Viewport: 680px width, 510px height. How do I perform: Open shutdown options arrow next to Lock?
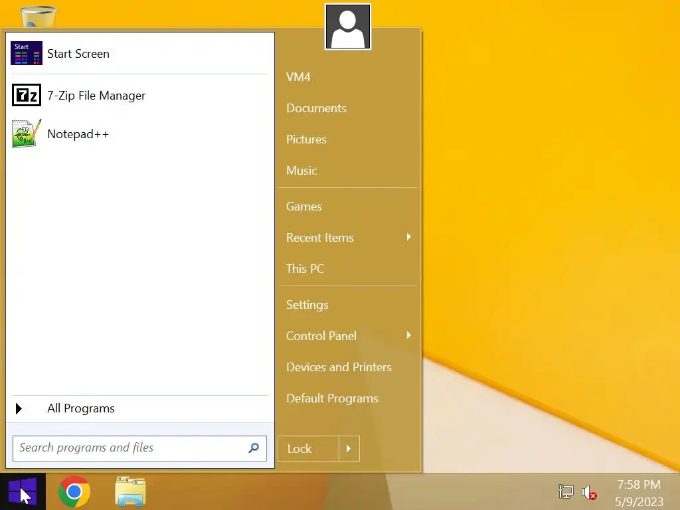click(349, 448)
